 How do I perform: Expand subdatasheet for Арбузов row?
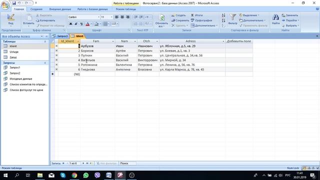[x=56, y=46]
